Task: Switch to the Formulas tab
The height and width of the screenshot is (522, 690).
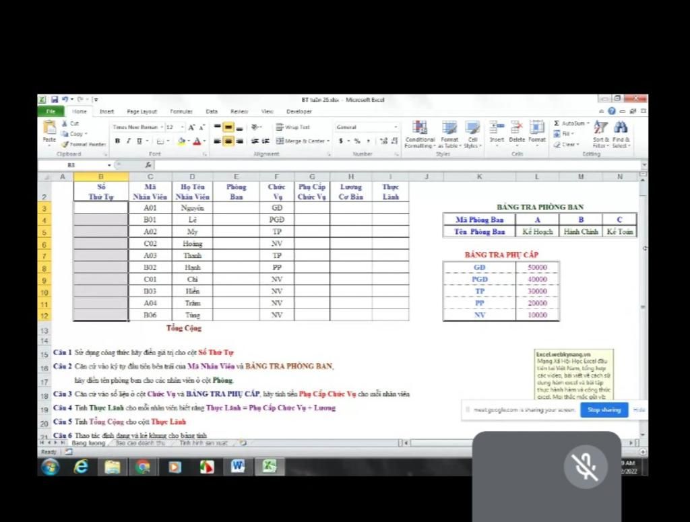Action: [181, 112]
